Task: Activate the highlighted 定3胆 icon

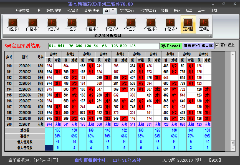Action: (x=188, y=24)
